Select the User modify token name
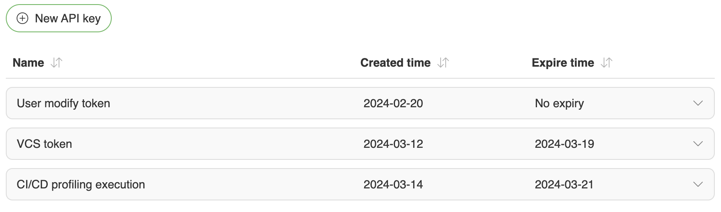 (x=64, y=103)
